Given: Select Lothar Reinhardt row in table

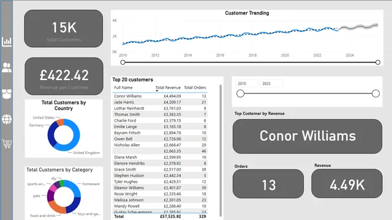Looking at the screenshot, I should 160,108.
